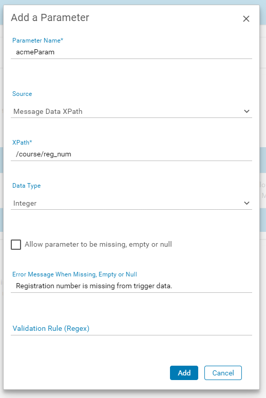
Task: Enable the allow missing parameter checkbox
Action: (x=16, y=245)
